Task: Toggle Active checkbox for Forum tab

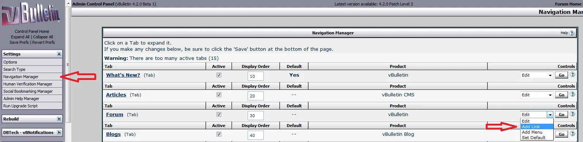Action: point(219,114)
